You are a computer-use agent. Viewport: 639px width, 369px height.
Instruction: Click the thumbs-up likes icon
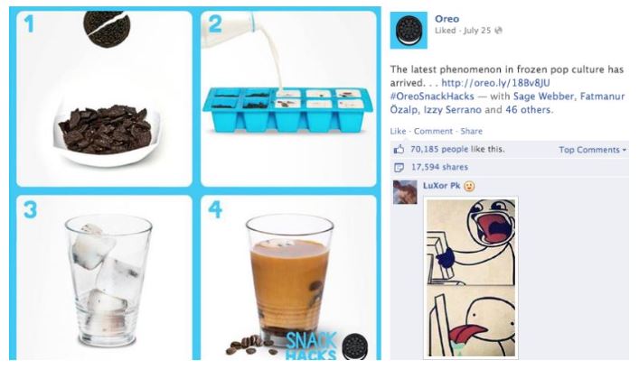399,149
